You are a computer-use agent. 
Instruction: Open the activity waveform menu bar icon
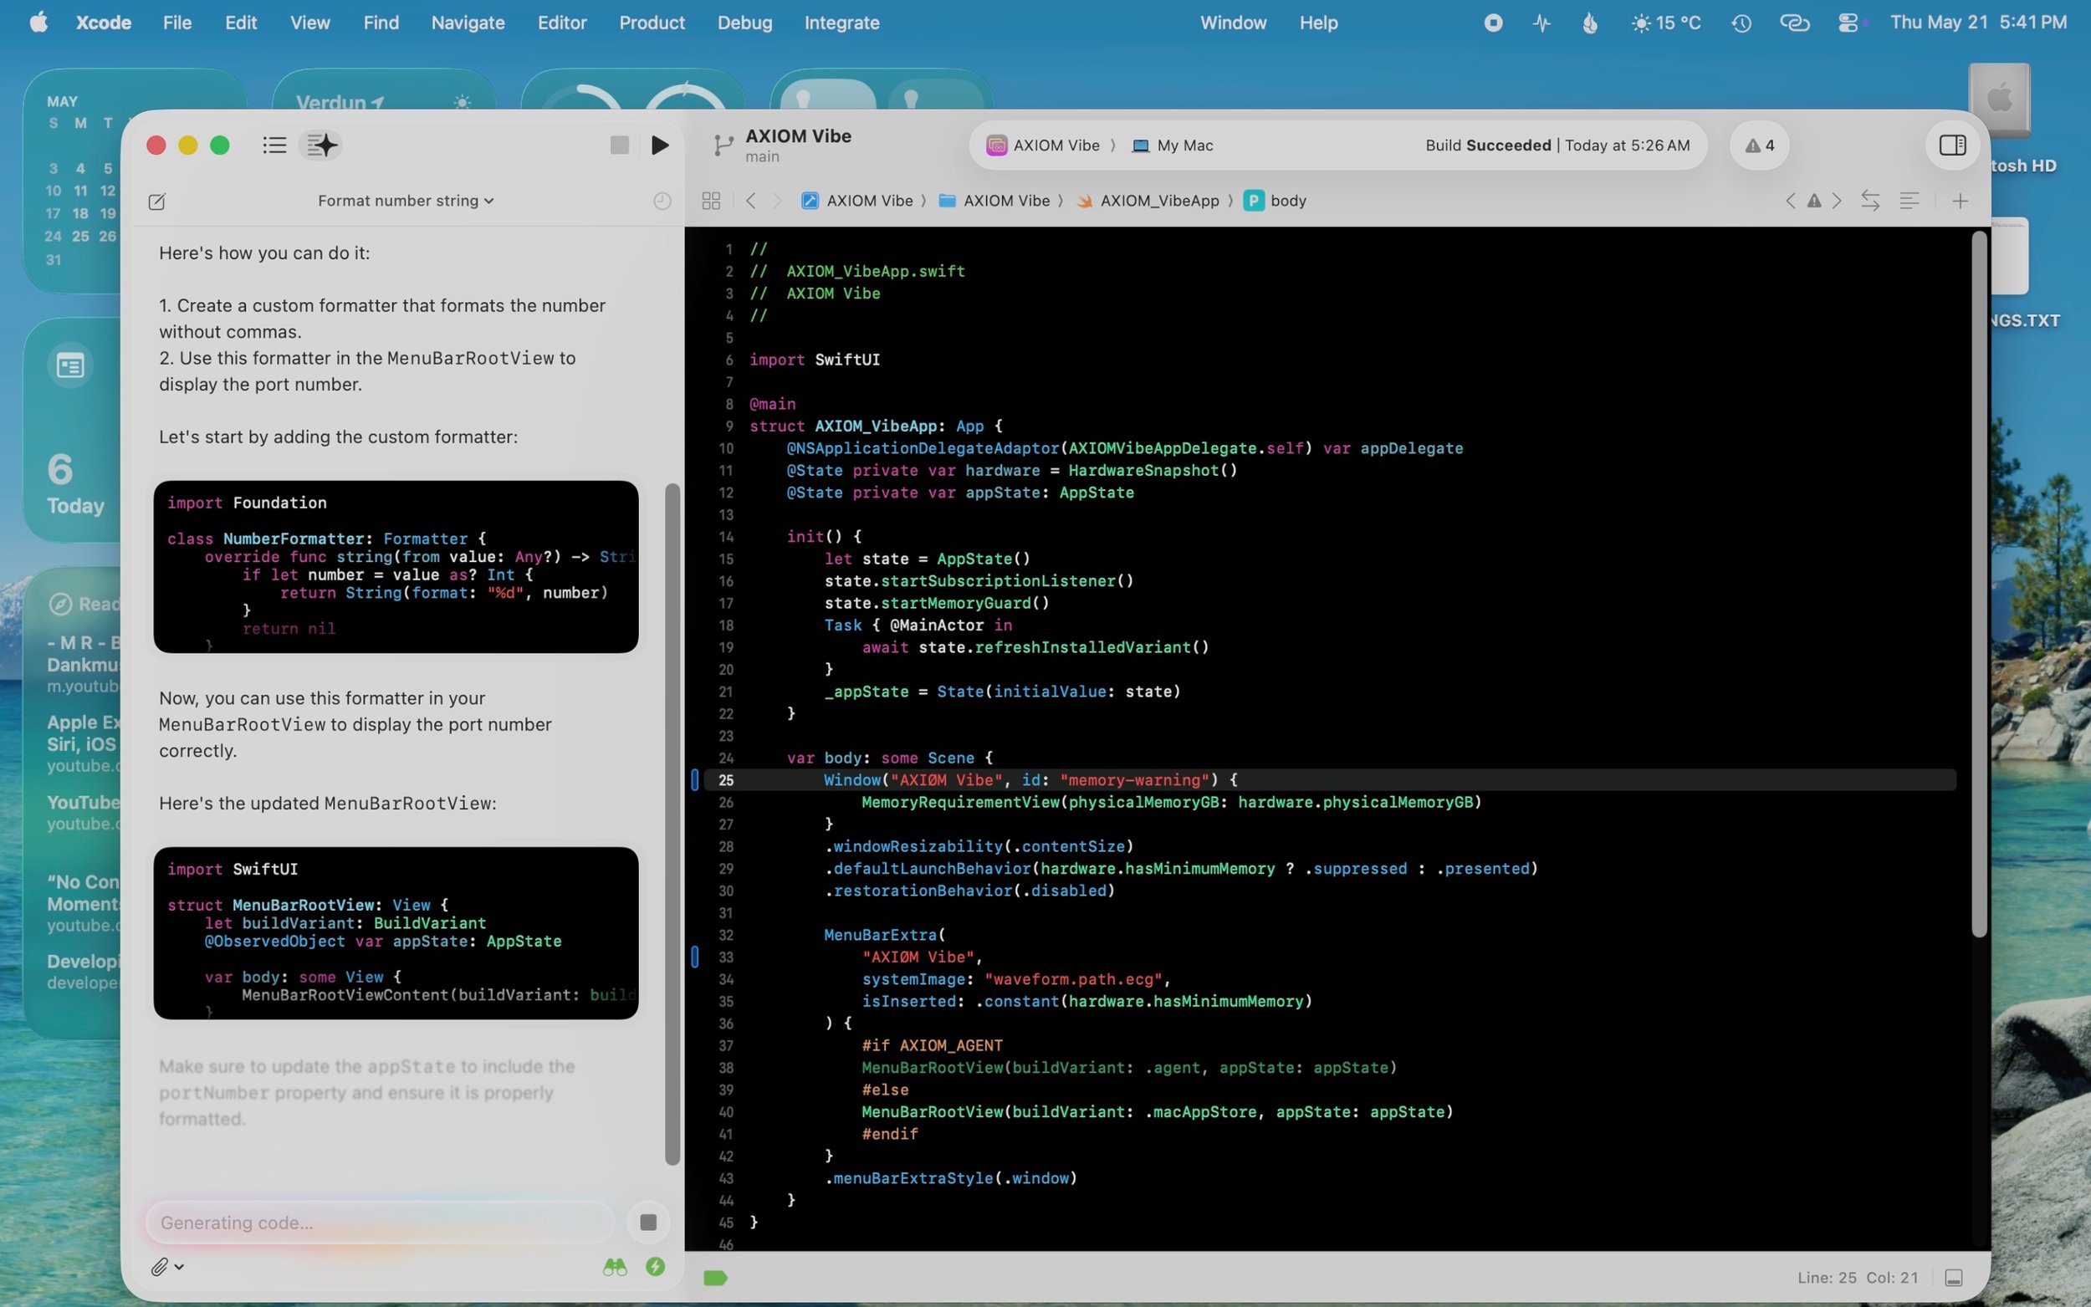click(1541, 23)
